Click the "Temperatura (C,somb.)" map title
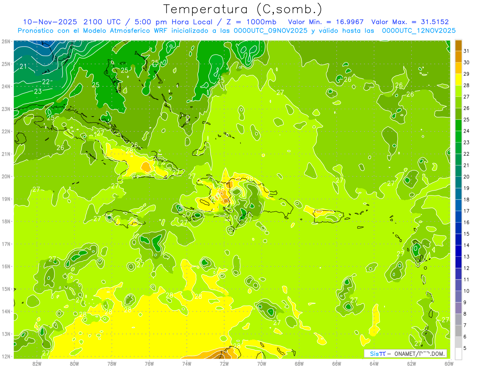477x369 pixels. 243,9
